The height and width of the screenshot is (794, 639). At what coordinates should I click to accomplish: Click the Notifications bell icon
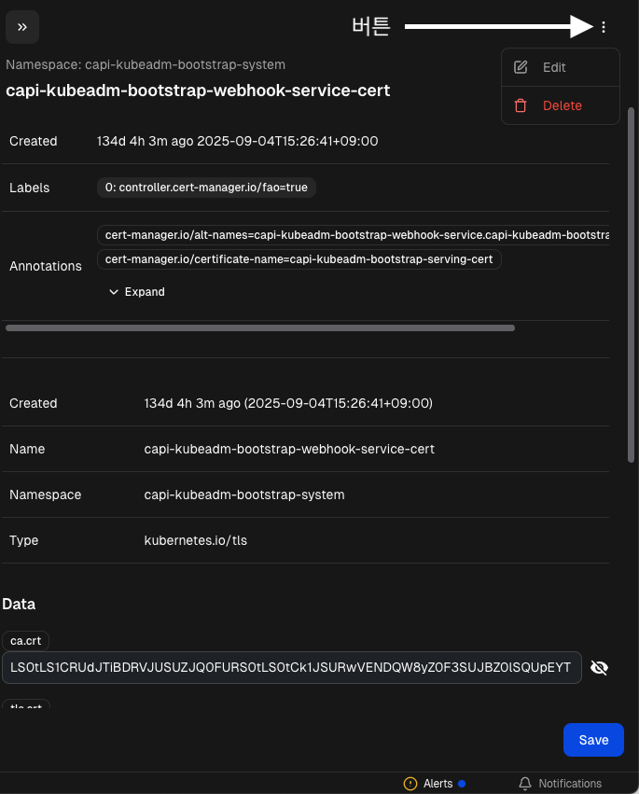tap(525, 784)
